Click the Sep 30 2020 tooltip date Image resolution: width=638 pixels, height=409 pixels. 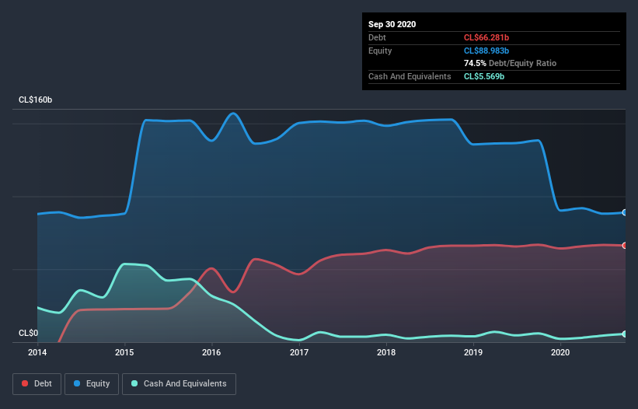[x=392, y=24]
